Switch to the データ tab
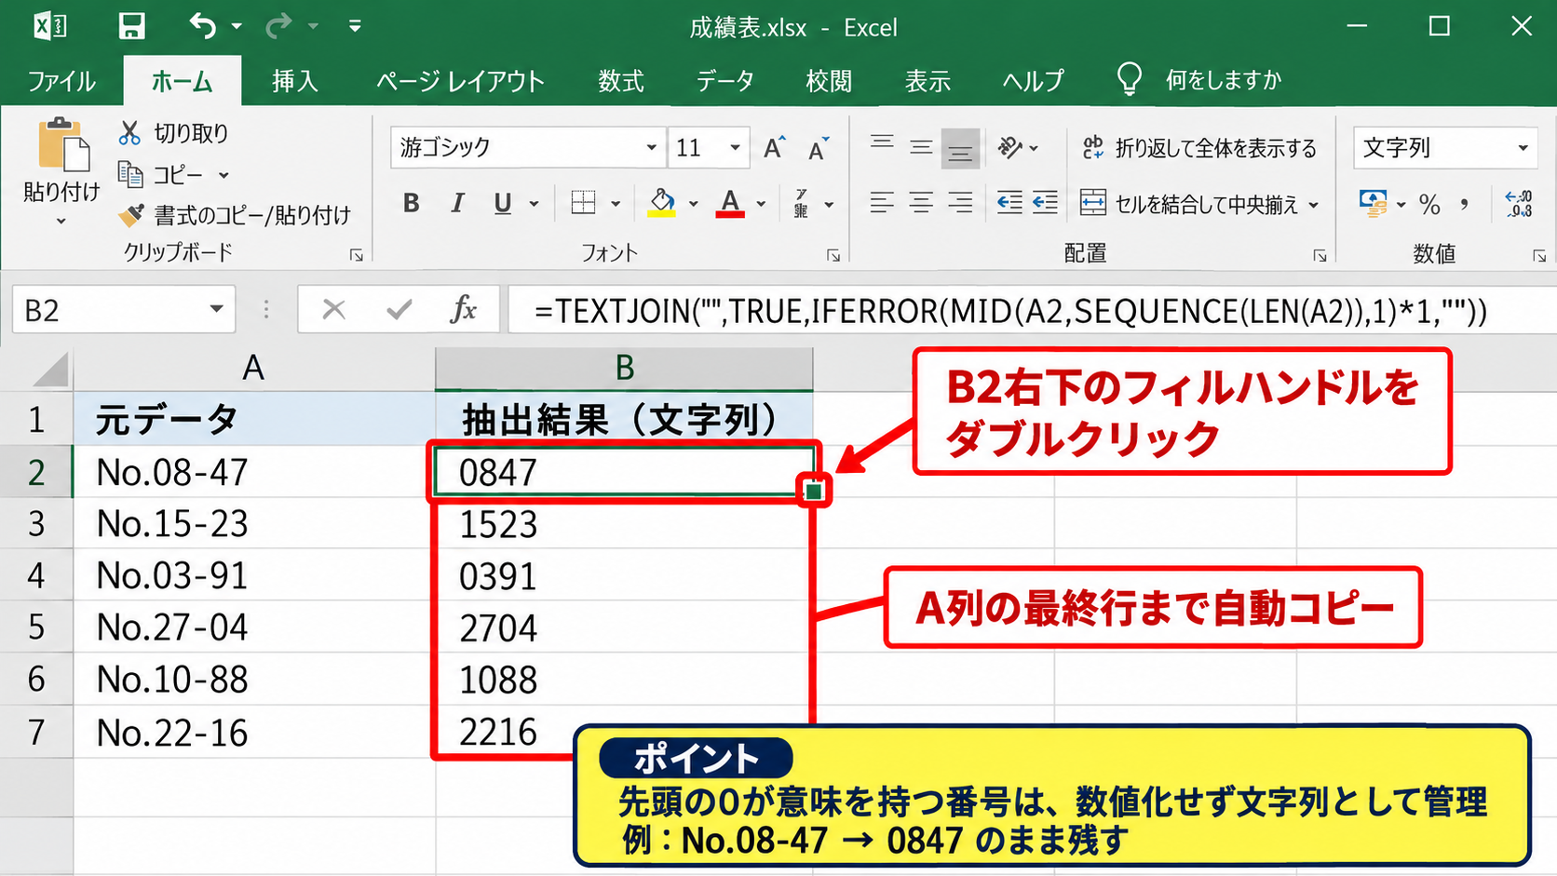 [724, 81]
